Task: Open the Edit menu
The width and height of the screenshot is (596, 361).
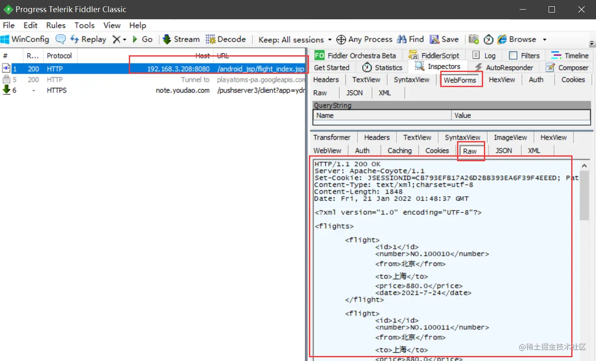Action: (30, 25)
